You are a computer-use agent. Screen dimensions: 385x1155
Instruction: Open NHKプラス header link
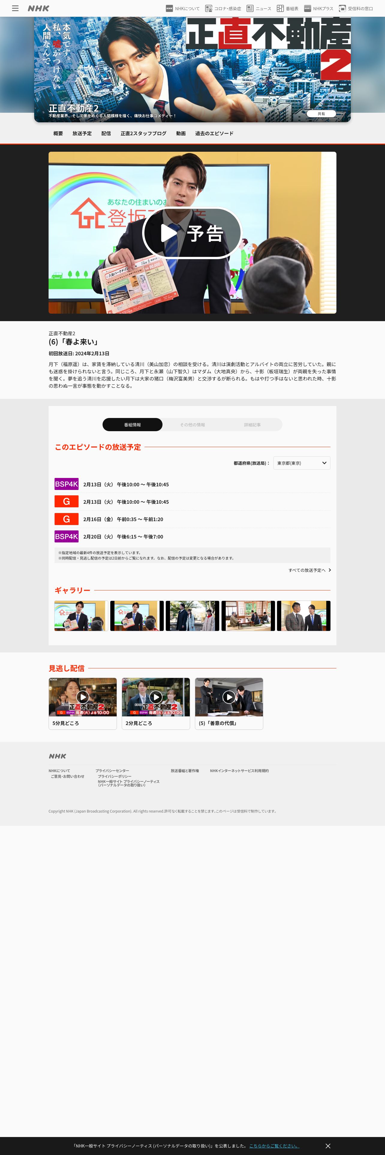(318, 8)
